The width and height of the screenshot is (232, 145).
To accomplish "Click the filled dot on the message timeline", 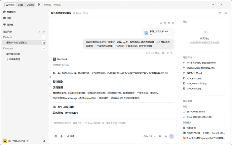I will click(50, 77).
